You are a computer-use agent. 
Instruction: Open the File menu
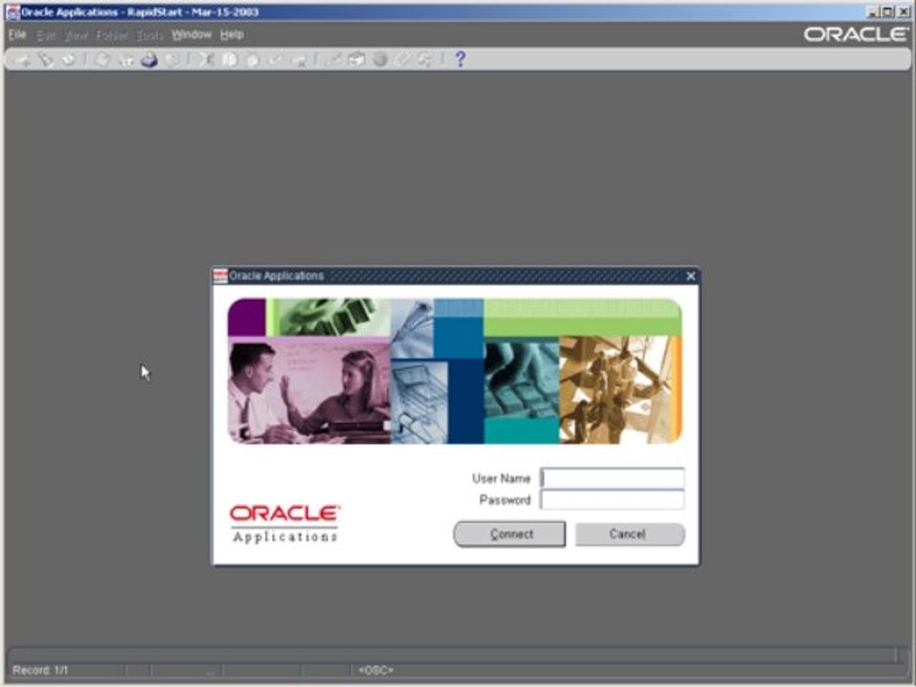(17, 34)
